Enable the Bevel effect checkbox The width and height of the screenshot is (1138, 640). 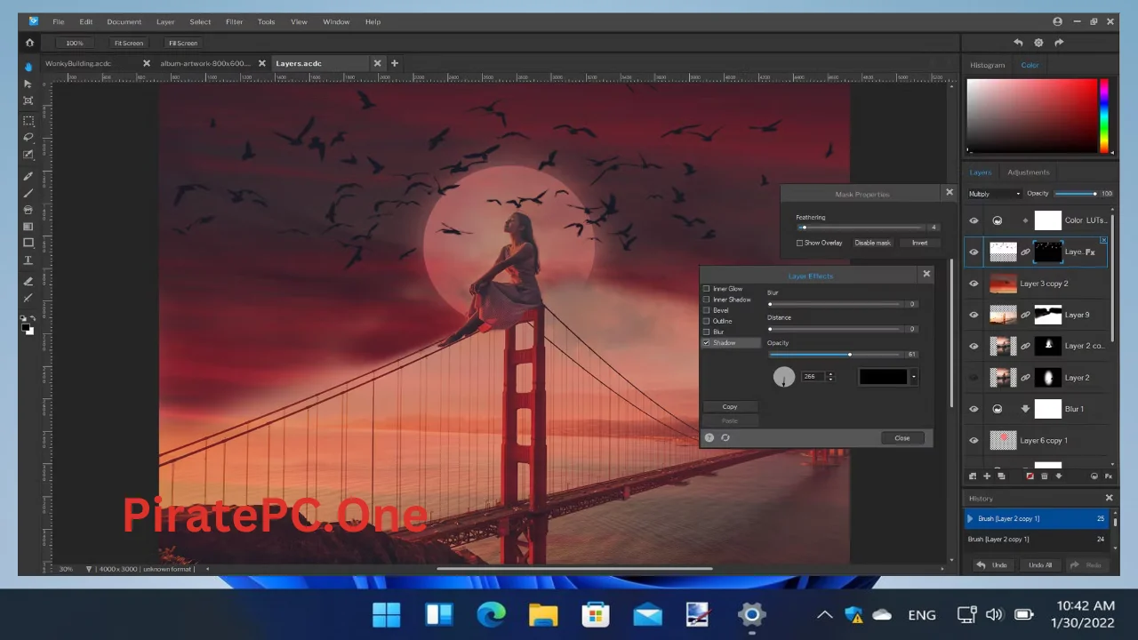point(707,310)
